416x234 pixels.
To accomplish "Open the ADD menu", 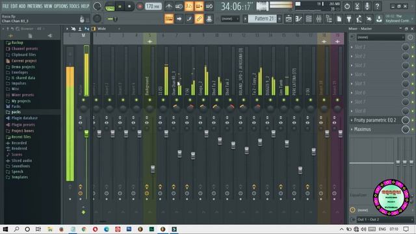I will [22, 6].
